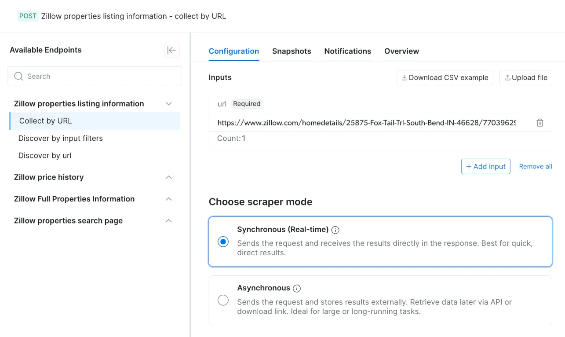This screenshot has height=337, width=565.
Task: Click the Upload file button
Action: 526,77
